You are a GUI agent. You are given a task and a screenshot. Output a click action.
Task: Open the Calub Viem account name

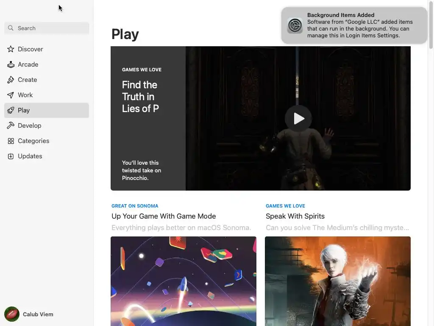(x=38, y=315)
